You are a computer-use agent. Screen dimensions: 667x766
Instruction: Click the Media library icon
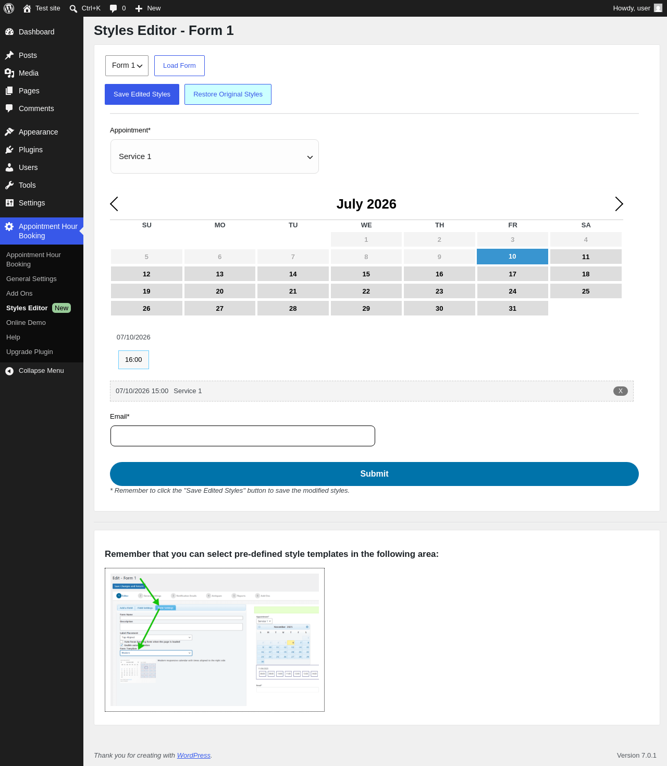point(9,73)
